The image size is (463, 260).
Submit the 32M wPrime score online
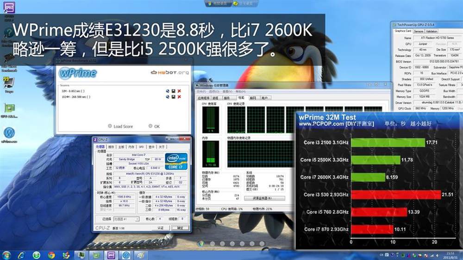click(x=168, y=91)
